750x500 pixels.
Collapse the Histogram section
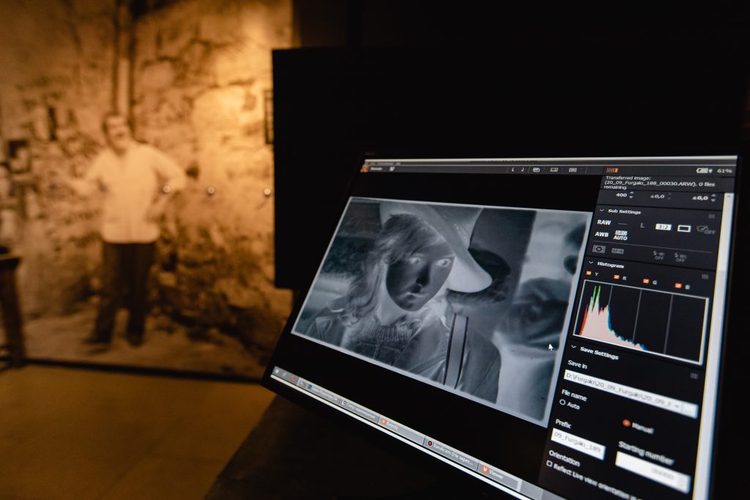pos(591,263)
